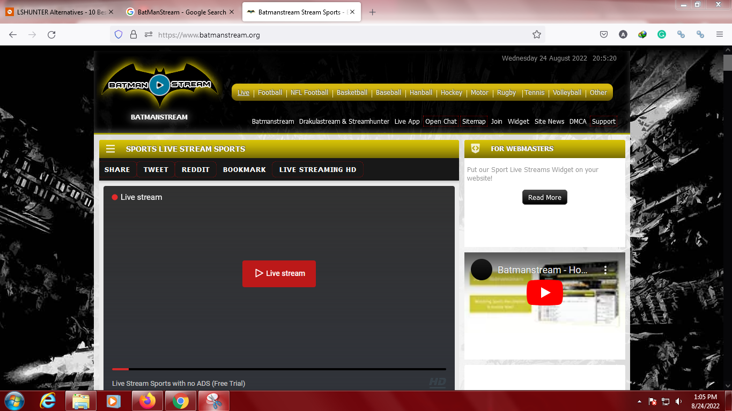The image size is (732, 411).
Task: Click the Drakulastream & Streamhunter link
Action: [x=344, y=122]
